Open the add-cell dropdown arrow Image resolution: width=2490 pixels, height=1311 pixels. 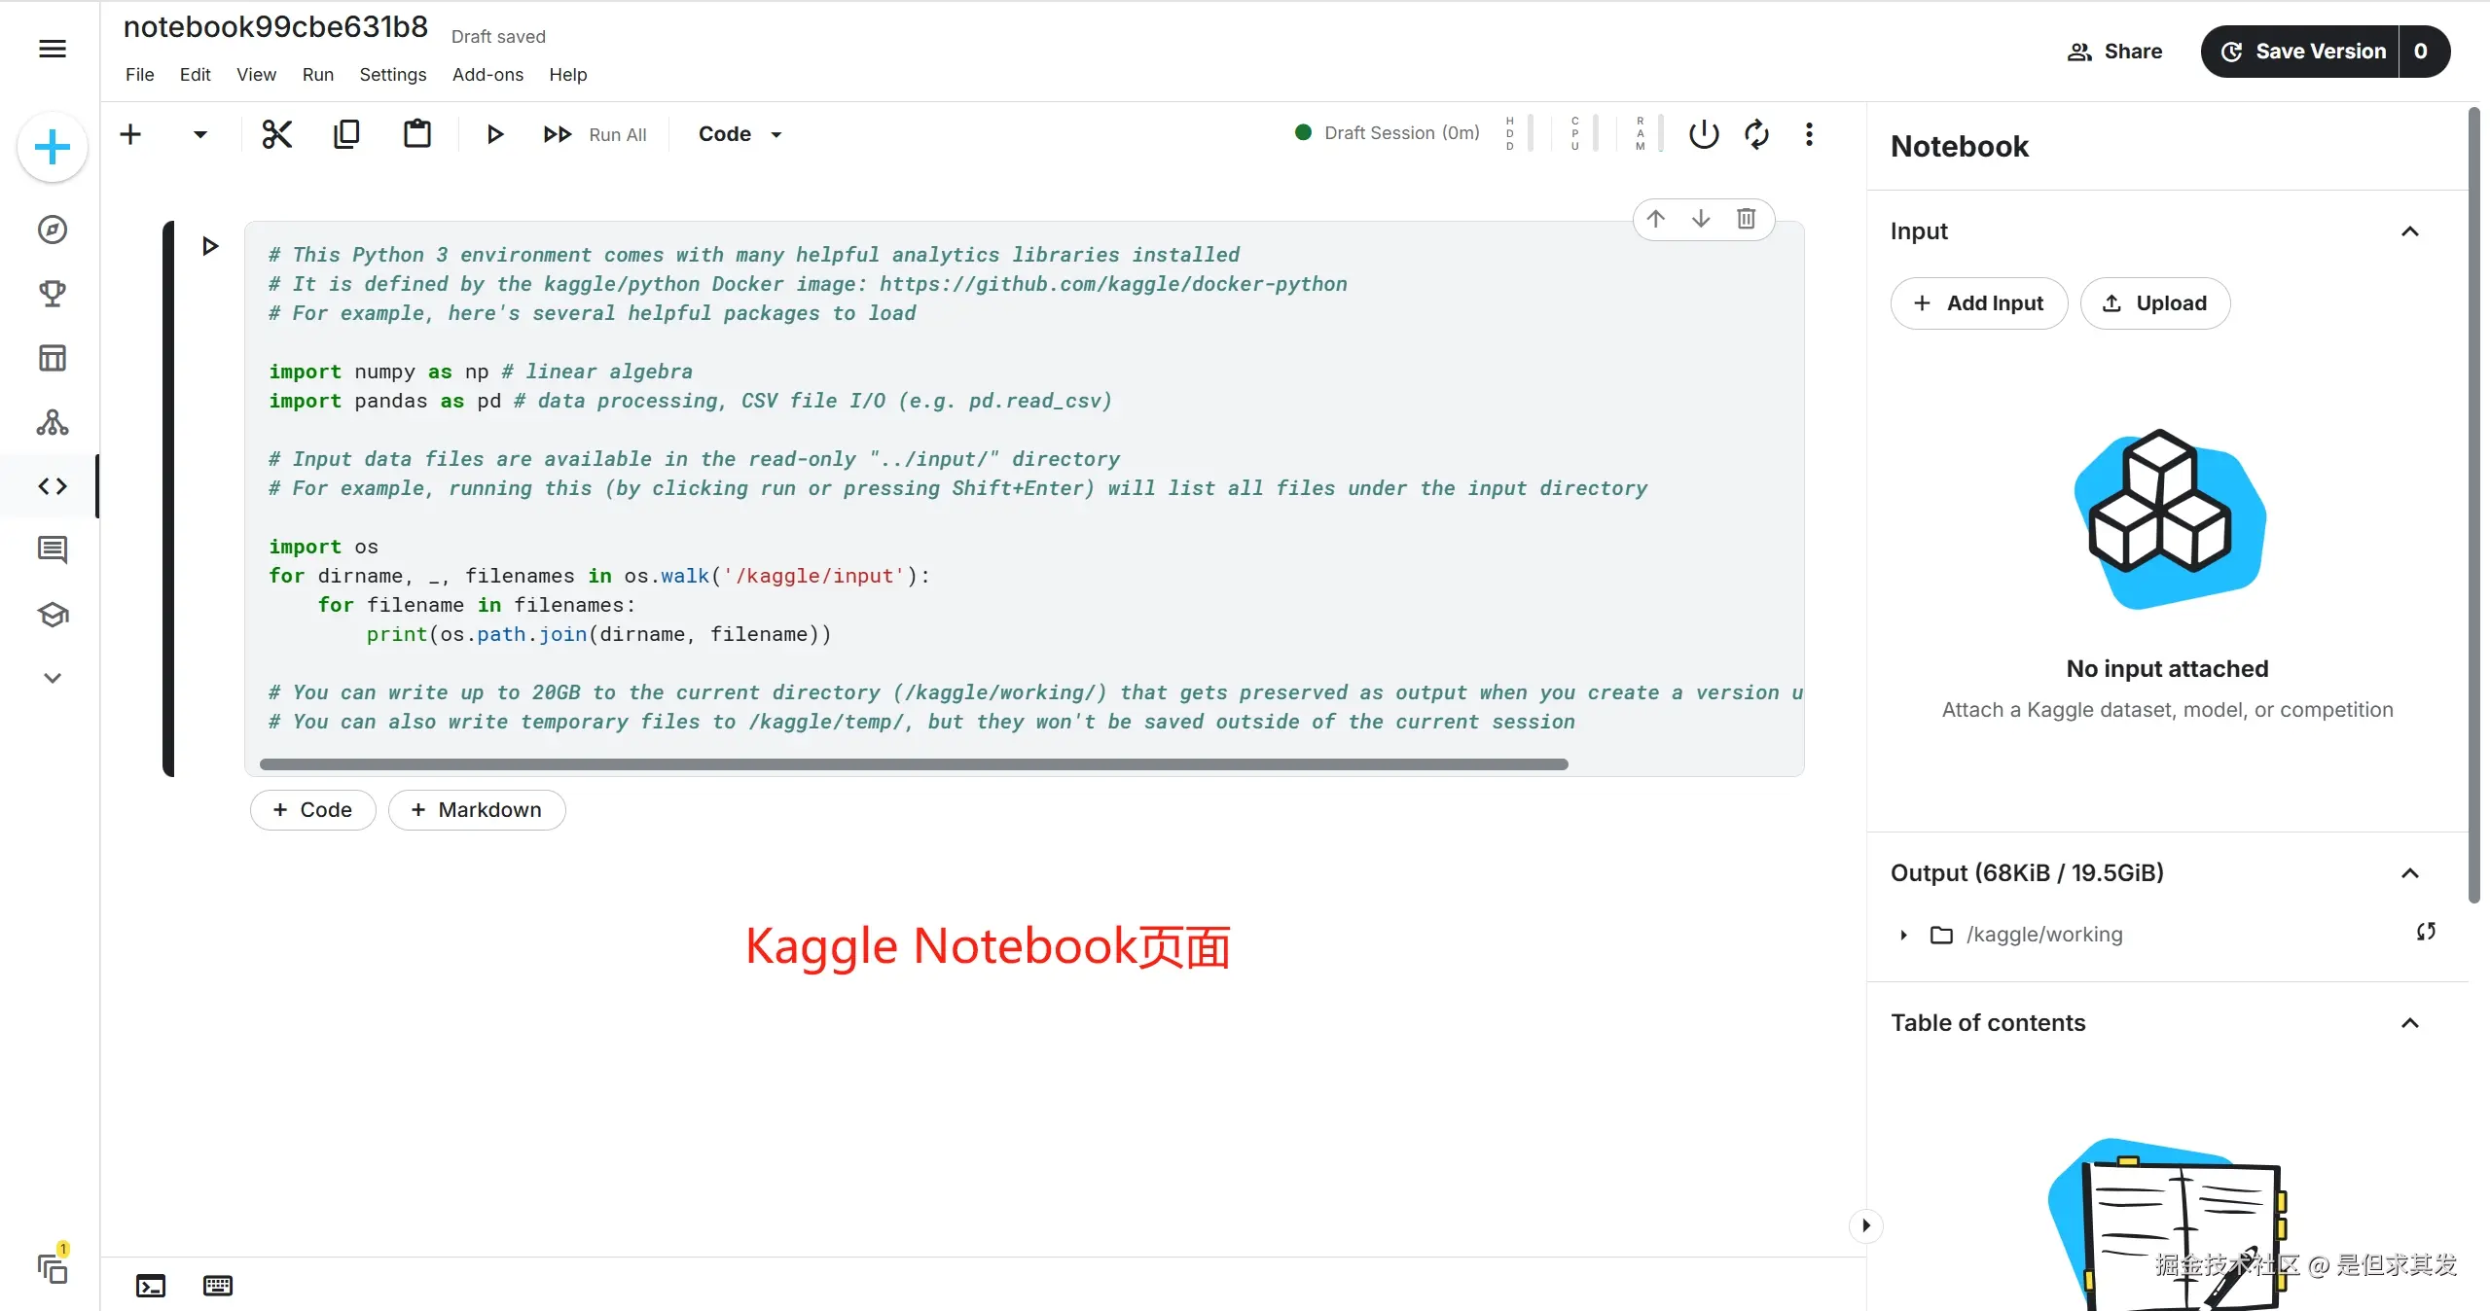pos(200,134)
